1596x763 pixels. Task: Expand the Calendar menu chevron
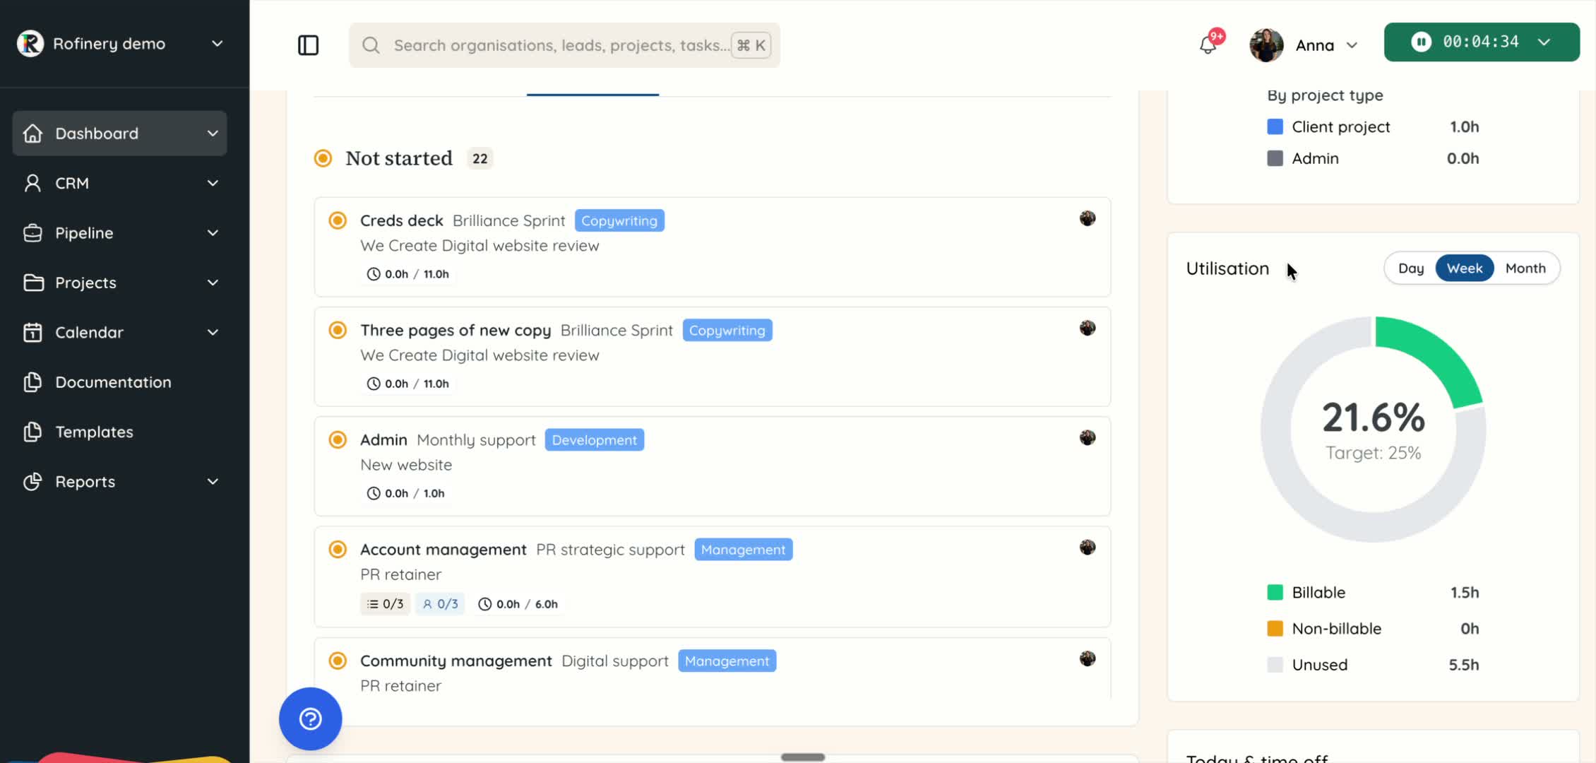tap(213, 332)
